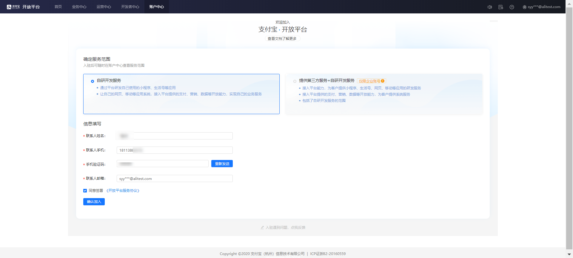Click the 包括了自研开发服务的范围 bullet text

pos(324,101)
